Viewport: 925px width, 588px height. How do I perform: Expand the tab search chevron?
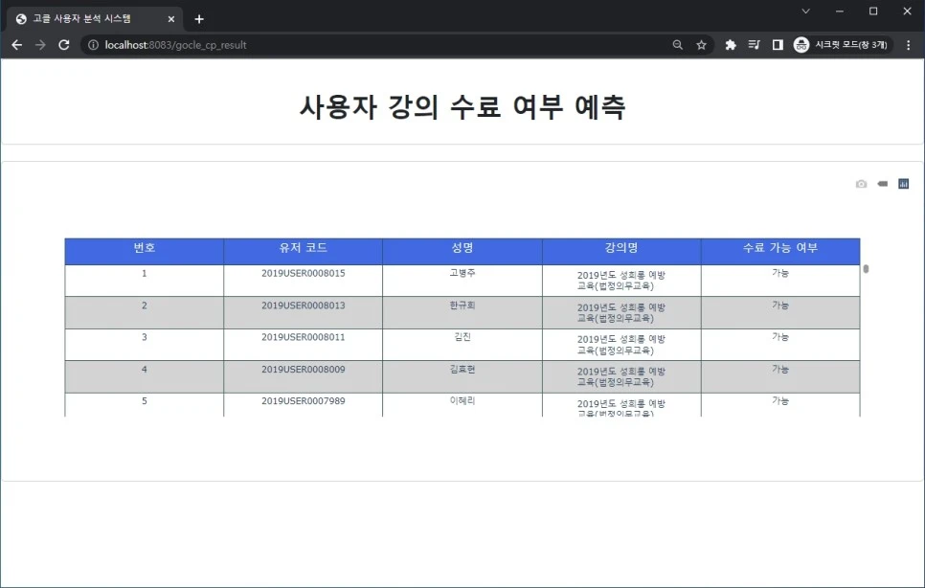coord(805,11)
